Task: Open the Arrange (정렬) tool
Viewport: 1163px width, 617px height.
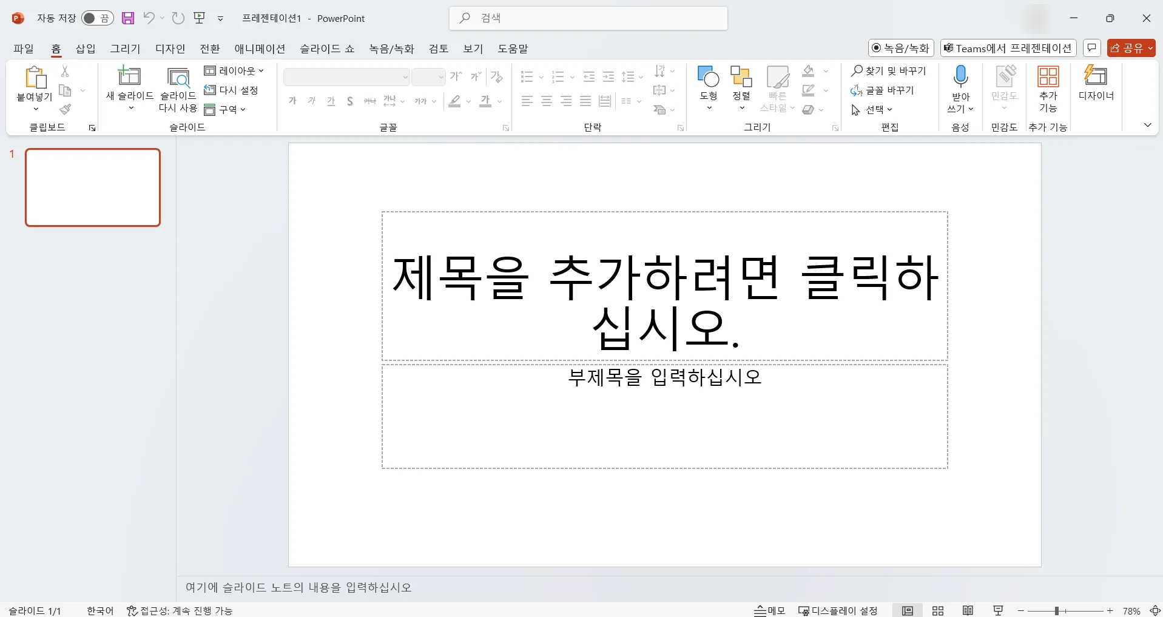Action: (x=741, y=88)
